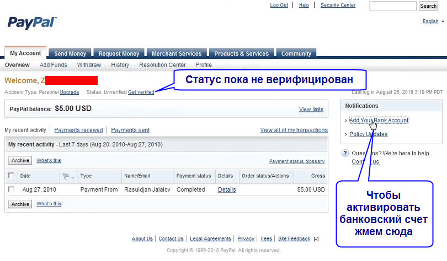The width and height of the screenshot is (447, 261).
Task: Click the PayPal logo
Action: 32,23
